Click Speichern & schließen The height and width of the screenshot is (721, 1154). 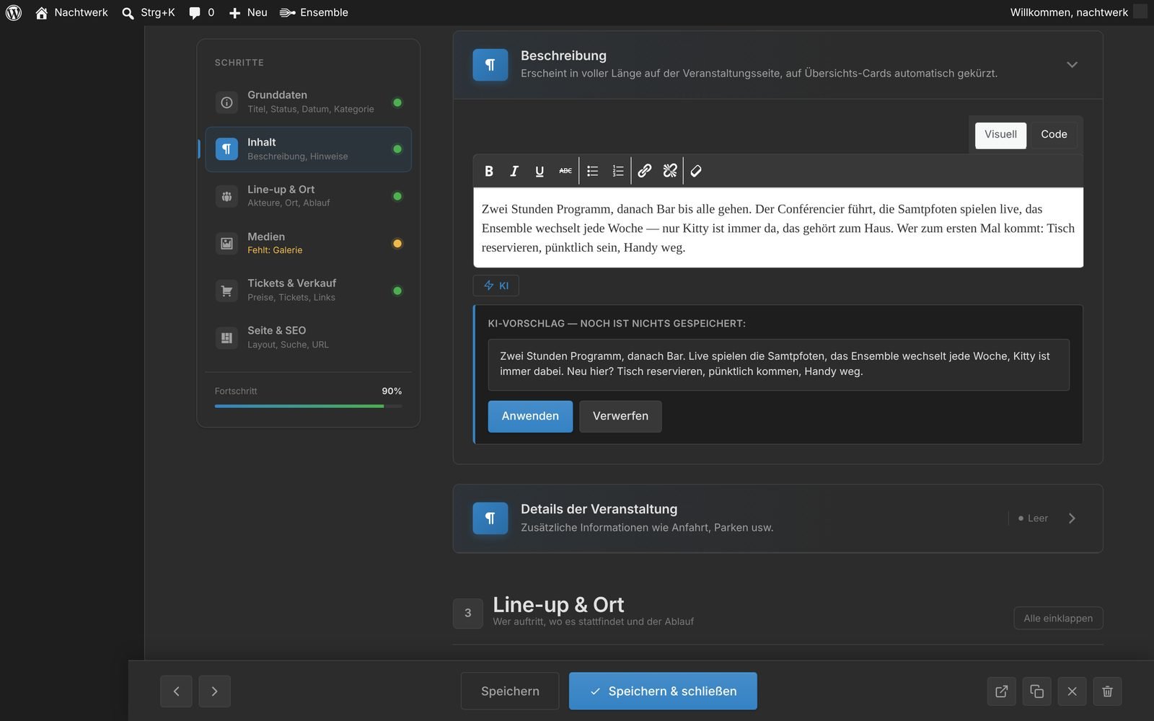pos(663,691)
